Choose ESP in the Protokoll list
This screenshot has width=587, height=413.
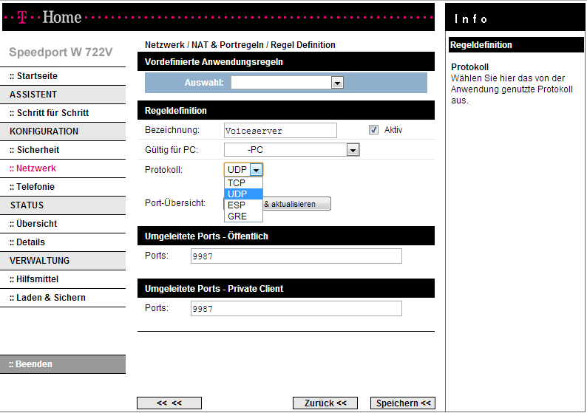point(243,205)
